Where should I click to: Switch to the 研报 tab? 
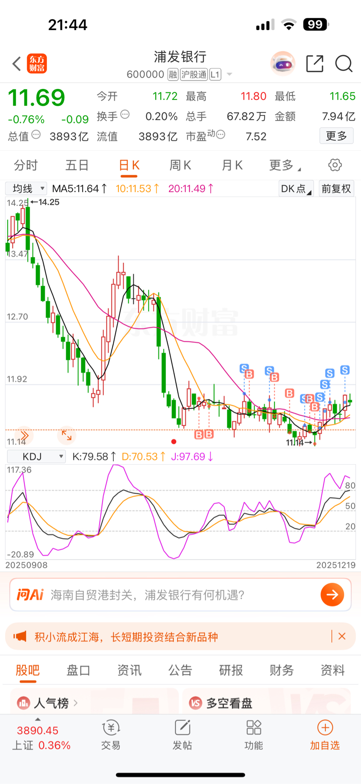[x=231, y=670]
